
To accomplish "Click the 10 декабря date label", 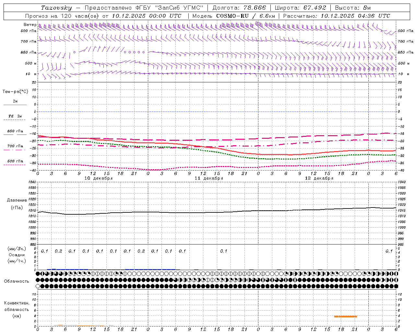I will 99,178.
